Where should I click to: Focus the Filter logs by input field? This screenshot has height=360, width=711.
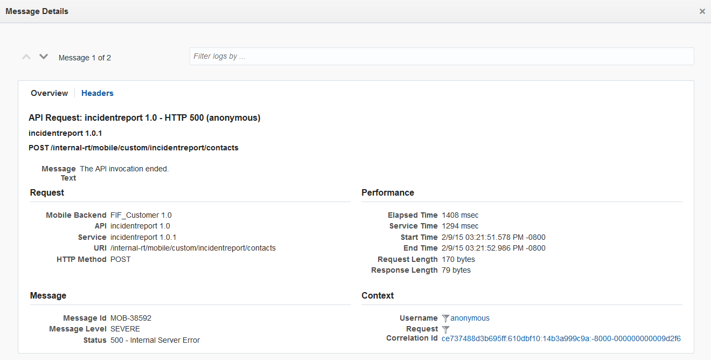coord(442,56)
